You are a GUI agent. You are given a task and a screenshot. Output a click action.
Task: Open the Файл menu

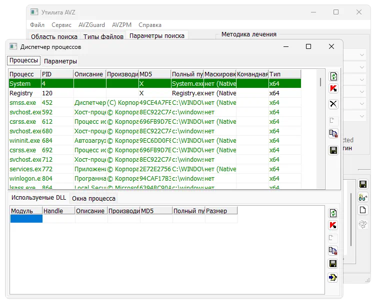37,25
